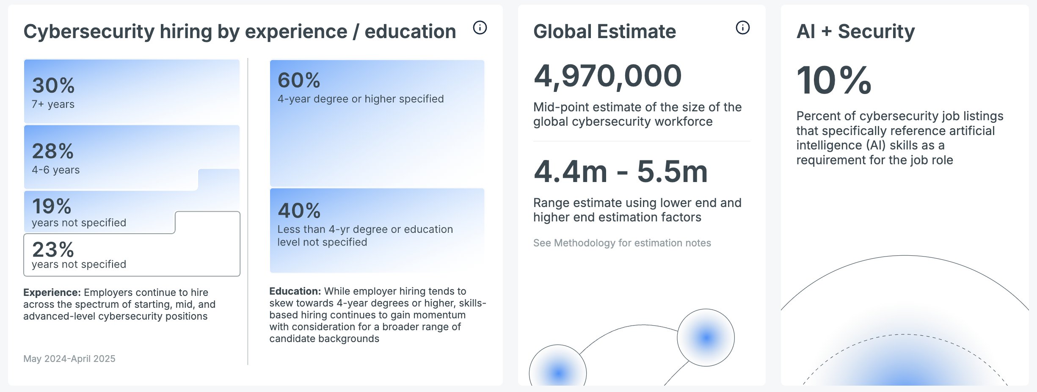Viewport: 1037px width, 392px height.
Task: Select the 10% AI skills statistic
Action: pos(834,80)
